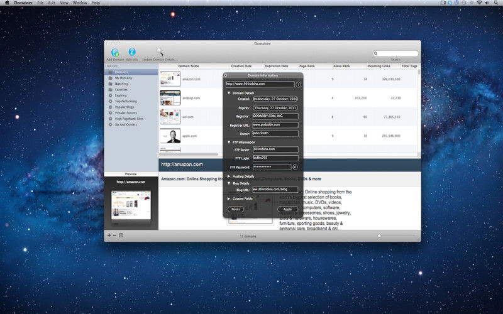Click the domain URL field in info panel

pyautogui.click(x=260, y=84)
